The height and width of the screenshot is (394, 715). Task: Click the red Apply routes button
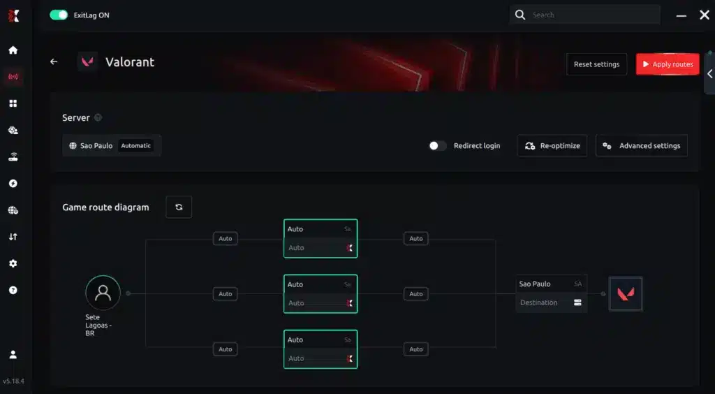(x=668, y=64)
